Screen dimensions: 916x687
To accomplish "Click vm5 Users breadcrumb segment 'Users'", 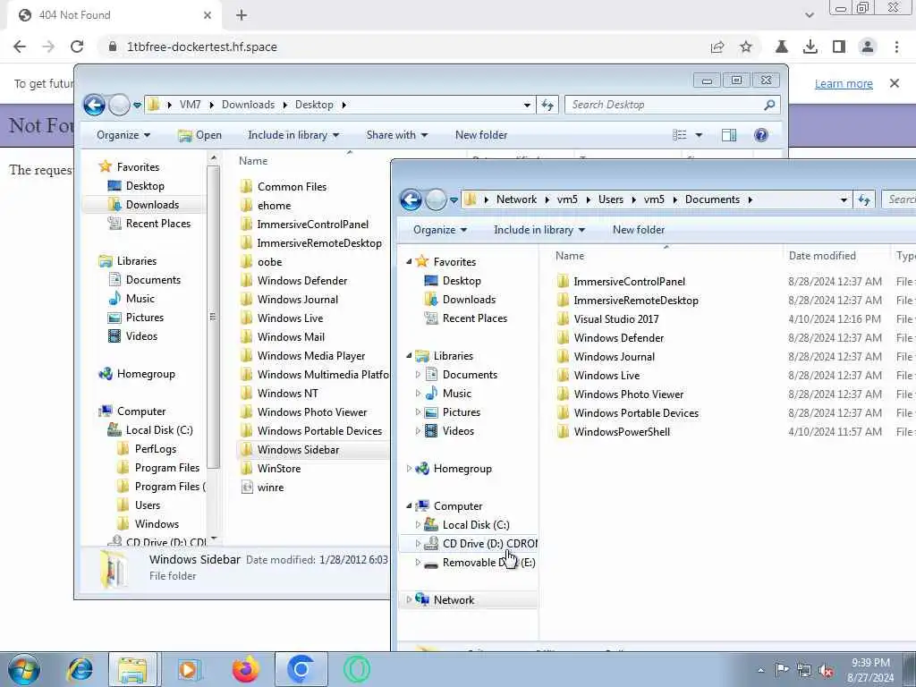I will point(610,199).
